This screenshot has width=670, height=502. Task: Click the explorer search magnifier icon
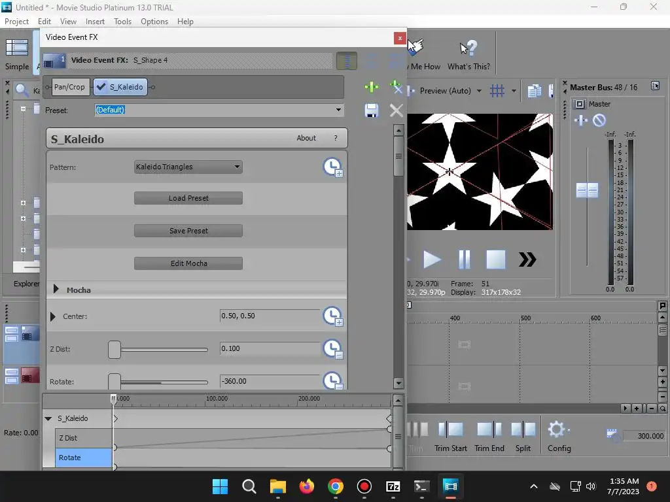coord(22,90)
